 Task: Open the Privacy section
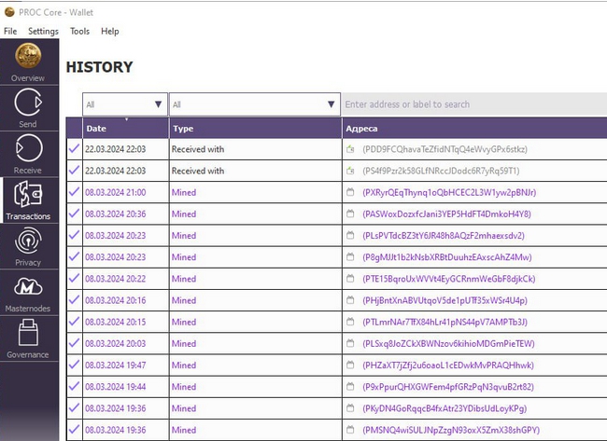(28, 246)
